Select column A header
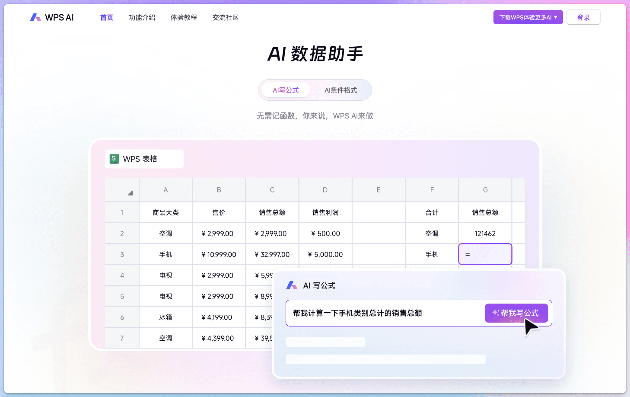630x397 pixels. click(x=165, y=190)
